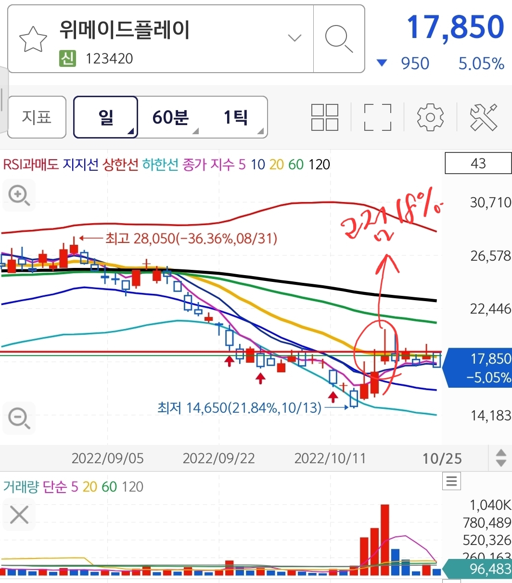Screen dimensions: 512x583
Task: Click the 하한선 legend label
Action: (161, 165)
